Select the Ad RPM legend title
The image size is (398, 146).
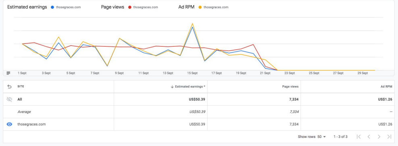pos(187,7)
